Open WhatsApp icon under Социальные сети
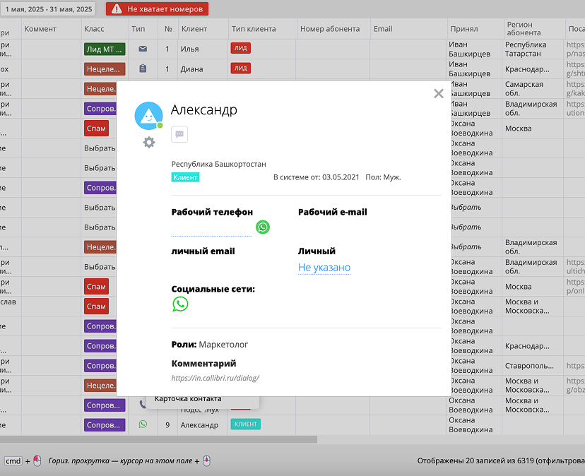The height and width of the screenshot is (476, 585). coord(181,304)
